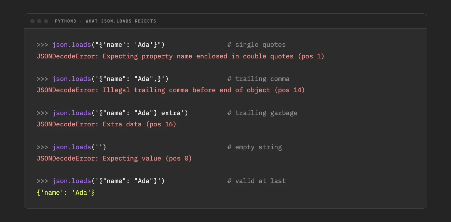Click the "Expecting property name enclosed in double quotes" error
This screenshot has height=222, width=451.
pos(180,56)
